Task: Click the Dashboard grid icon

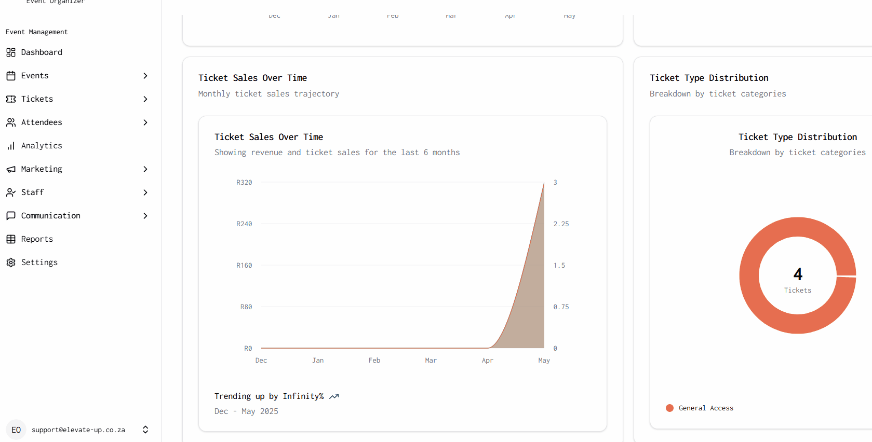Action: pyautogui.click(x=11, y=52)
